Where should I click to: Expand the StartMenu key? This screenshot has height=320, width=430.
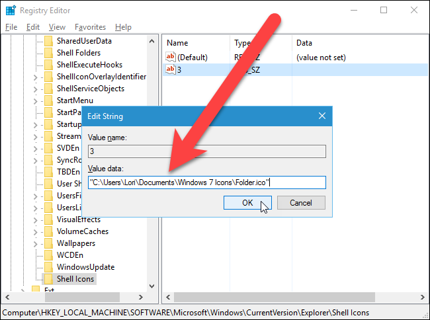[35, 101]
